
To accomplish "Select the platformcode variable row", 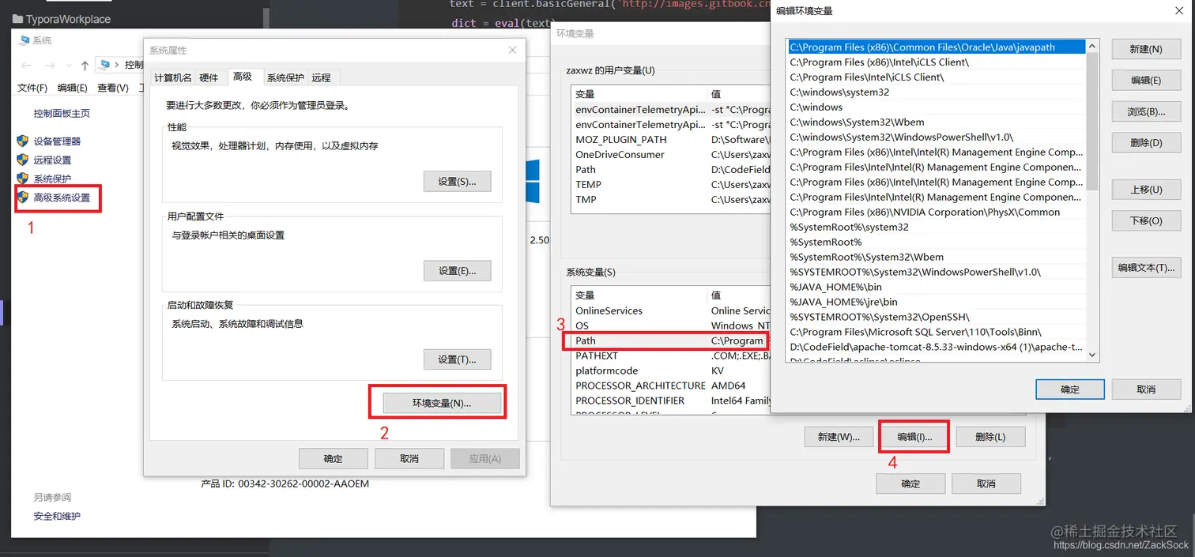I will click(x=670, y=371).
